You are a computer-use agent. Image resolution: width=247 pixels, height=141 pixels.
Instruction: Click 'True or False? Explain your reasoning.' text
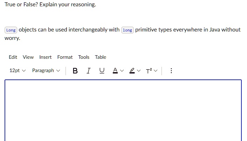(x=50, y=5)
